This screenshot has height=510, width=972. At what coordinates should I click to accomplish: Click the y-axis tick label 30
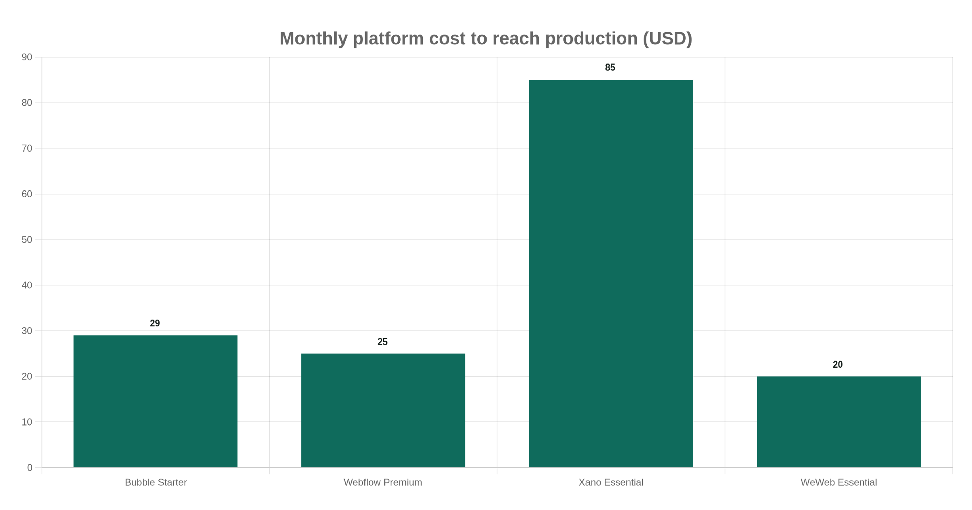pyautogui.click(x=27, y=331)
